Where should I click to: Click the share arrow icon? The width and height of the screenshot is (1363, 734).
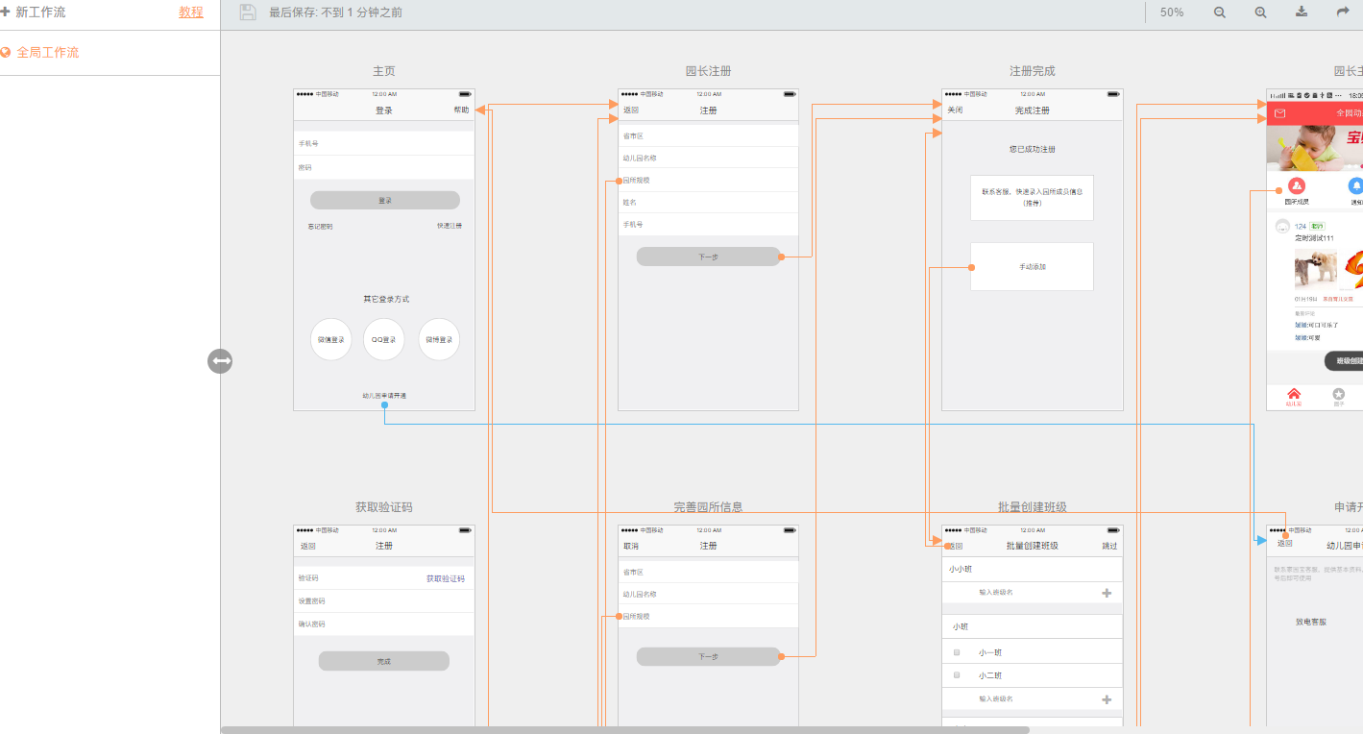[x=1343, y=12]
